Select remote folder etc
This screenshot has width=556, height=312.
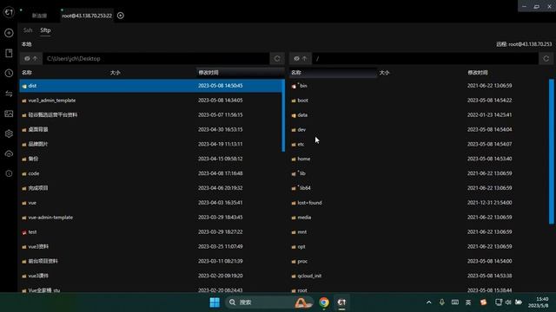click(419, 145)
